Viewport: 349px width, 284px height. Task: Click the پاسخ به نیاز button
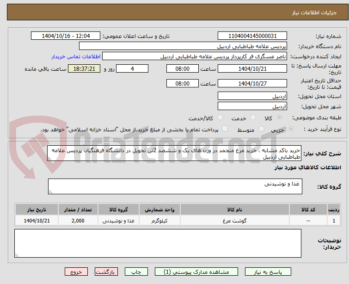coord(268,272)
